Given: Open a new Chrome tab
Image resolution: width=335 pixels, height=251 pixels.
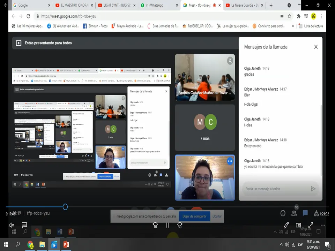Looking at the screenshot, I should pos(271,5).
